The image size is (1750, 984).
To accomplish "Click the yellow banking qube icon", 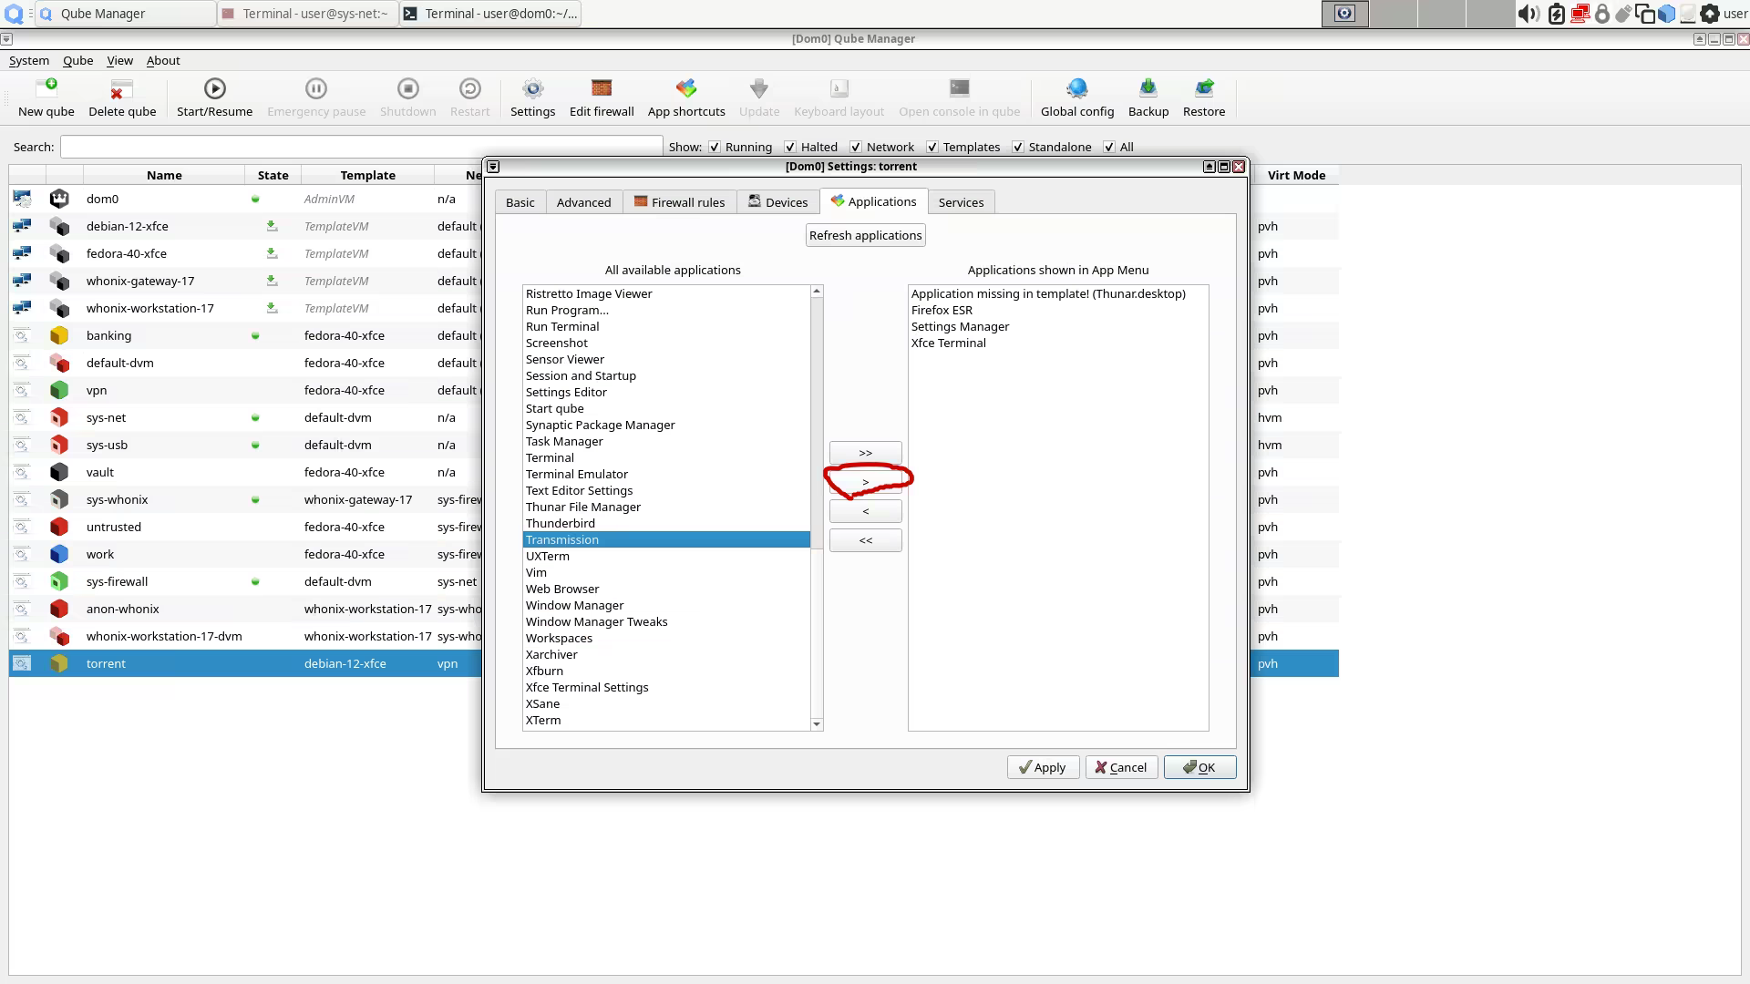I will pos(59,335).
